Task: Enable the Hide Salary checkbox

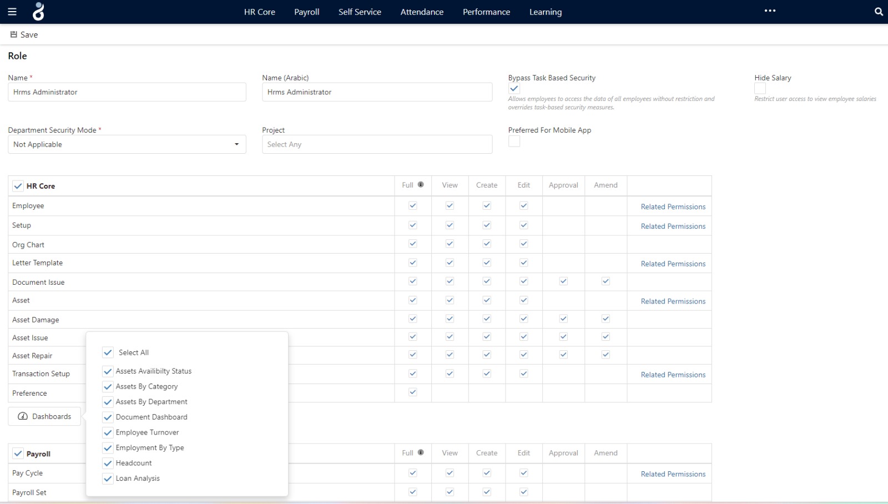Action: pyautogui.click(x=759, y=88)
